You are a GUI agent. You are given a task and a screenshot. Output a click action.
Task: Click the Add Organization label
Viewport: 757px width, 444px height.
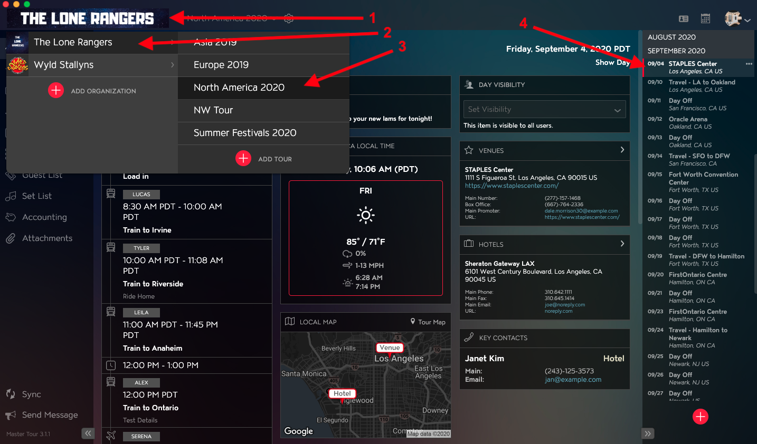tap(103, 91)
